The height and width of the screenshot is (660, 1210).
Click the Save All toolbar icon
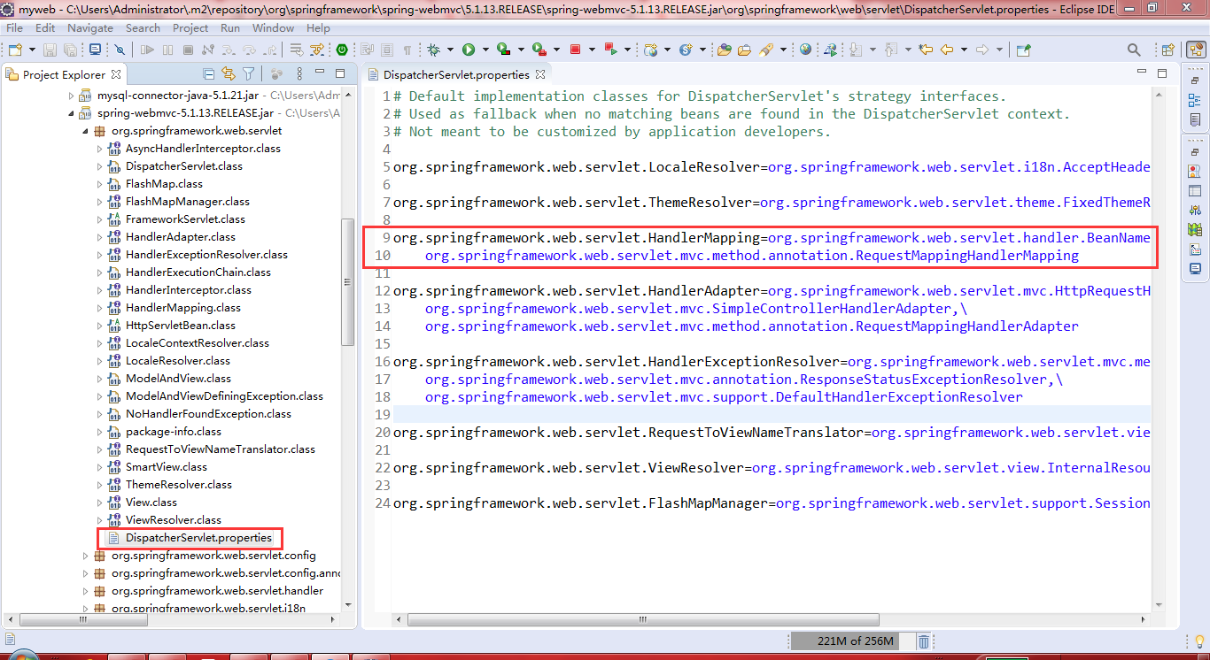70,50
